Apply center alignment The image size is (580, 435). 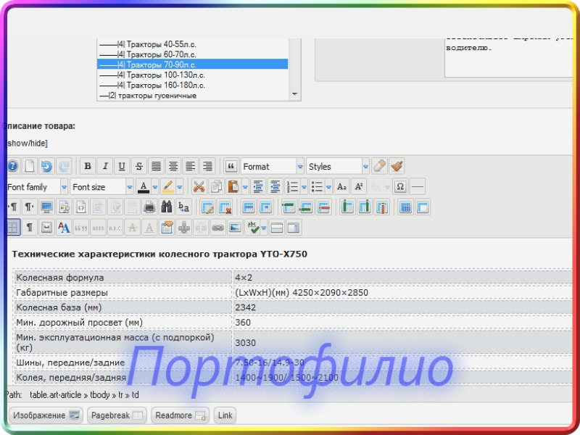coord(173,167)
